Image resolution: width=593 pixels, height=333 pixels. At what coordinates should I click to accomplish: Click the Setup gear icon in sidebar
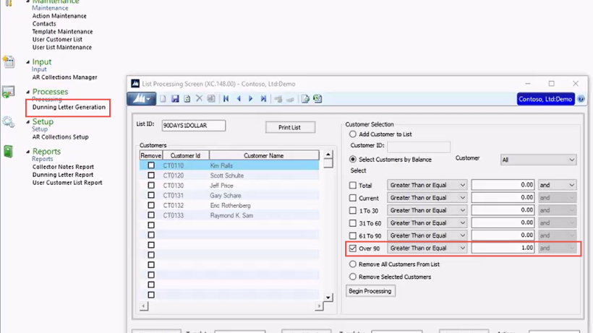coord(8,121)
